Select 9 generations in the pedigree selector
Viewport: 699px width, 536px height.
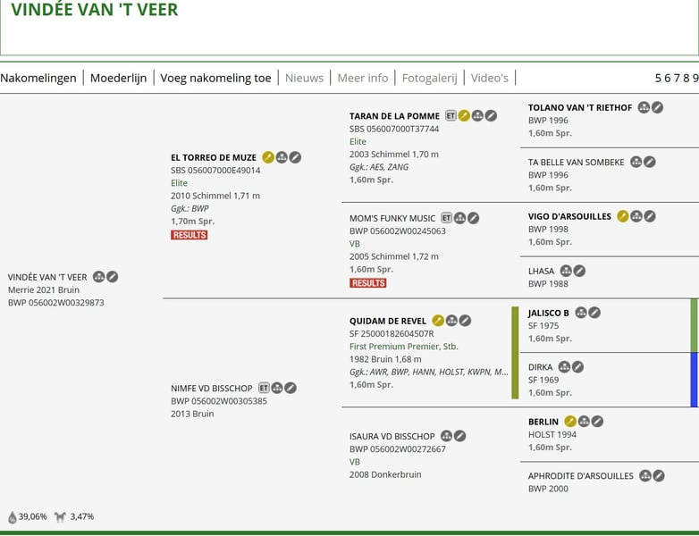(x=695, y=78)
